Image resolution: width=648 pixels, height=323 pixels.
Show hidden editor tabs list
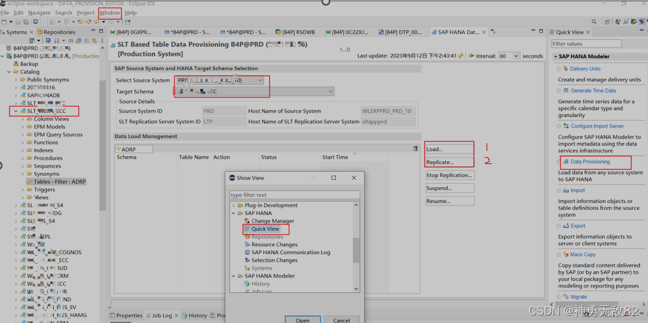tap(492, 32)
